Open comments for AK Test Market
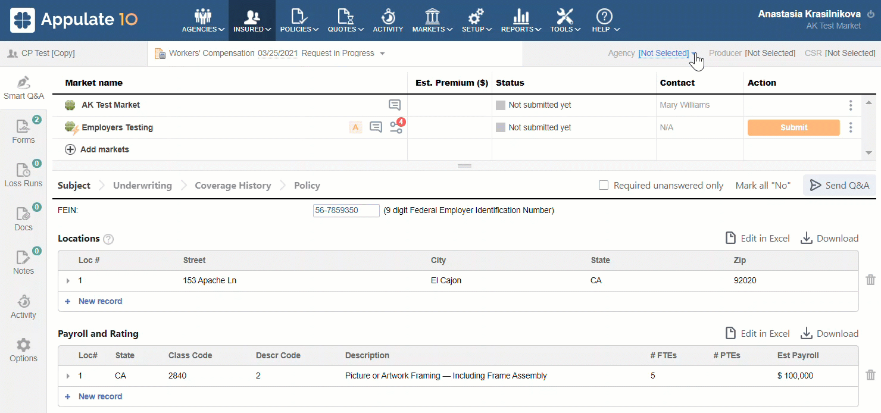Screen dimensions: 881x413 click(x=394, y=105)
